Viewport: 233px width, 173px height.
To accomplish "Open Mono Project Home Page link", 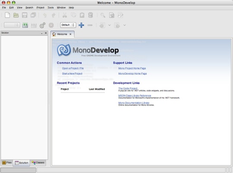I will [x=132, y=68].
